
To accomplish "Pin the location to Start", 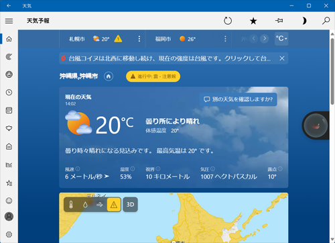I will tap(279, 21).
